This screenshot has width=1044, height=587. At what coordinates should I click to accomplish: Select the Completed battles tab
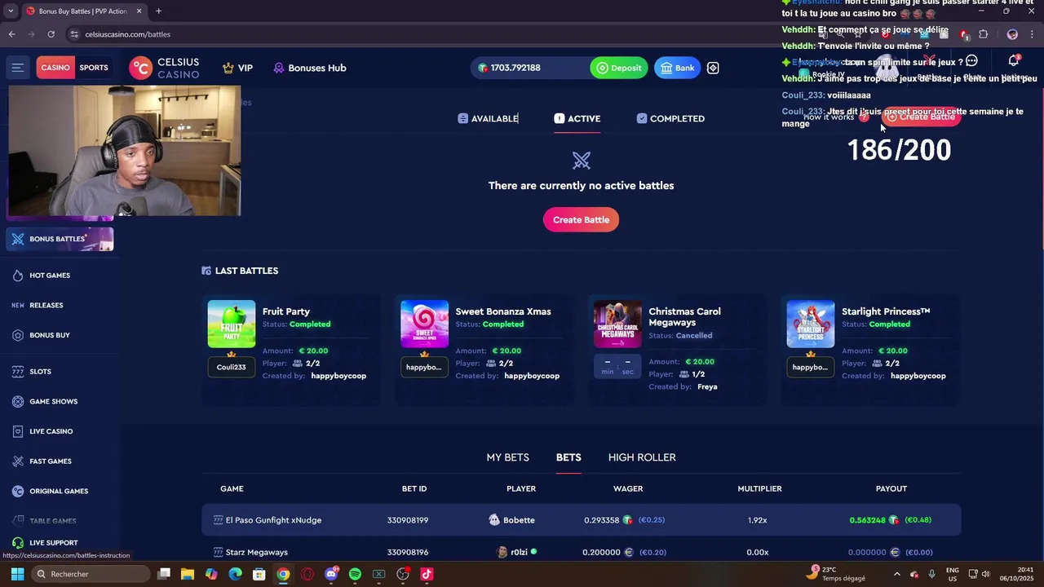(670, 118)
